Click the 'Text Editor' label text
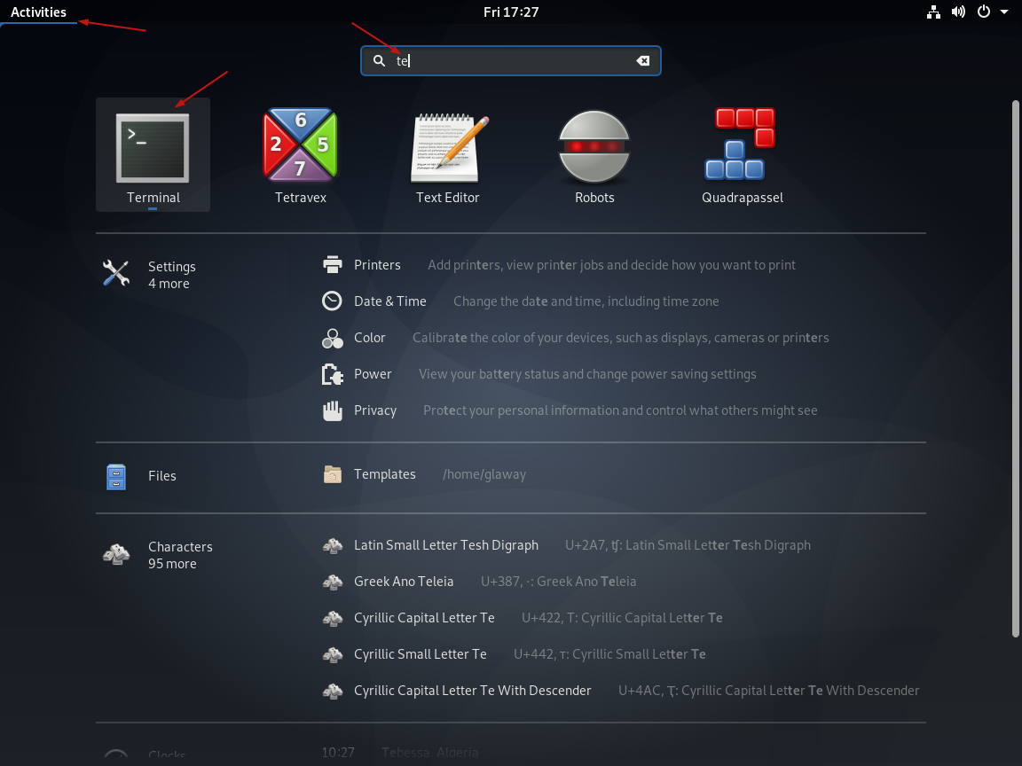This screenshot has height=766, width=1022. 448,198
